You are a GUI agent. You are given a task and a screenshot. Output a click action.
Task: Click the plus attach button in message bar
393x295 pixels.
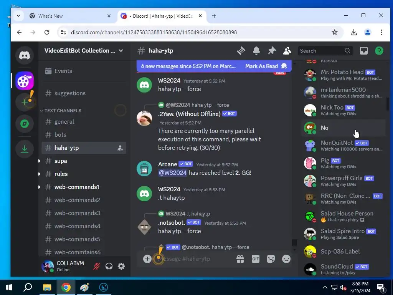pos(147,259)
